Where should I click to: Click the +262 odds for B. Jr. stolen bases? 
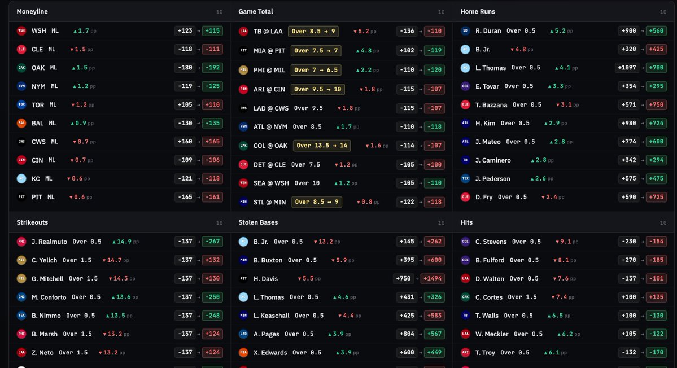pyautogui.click(x=434, y=242)
